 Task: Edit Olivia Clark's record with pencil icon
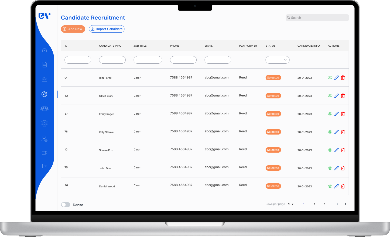(x=336, y=96)
